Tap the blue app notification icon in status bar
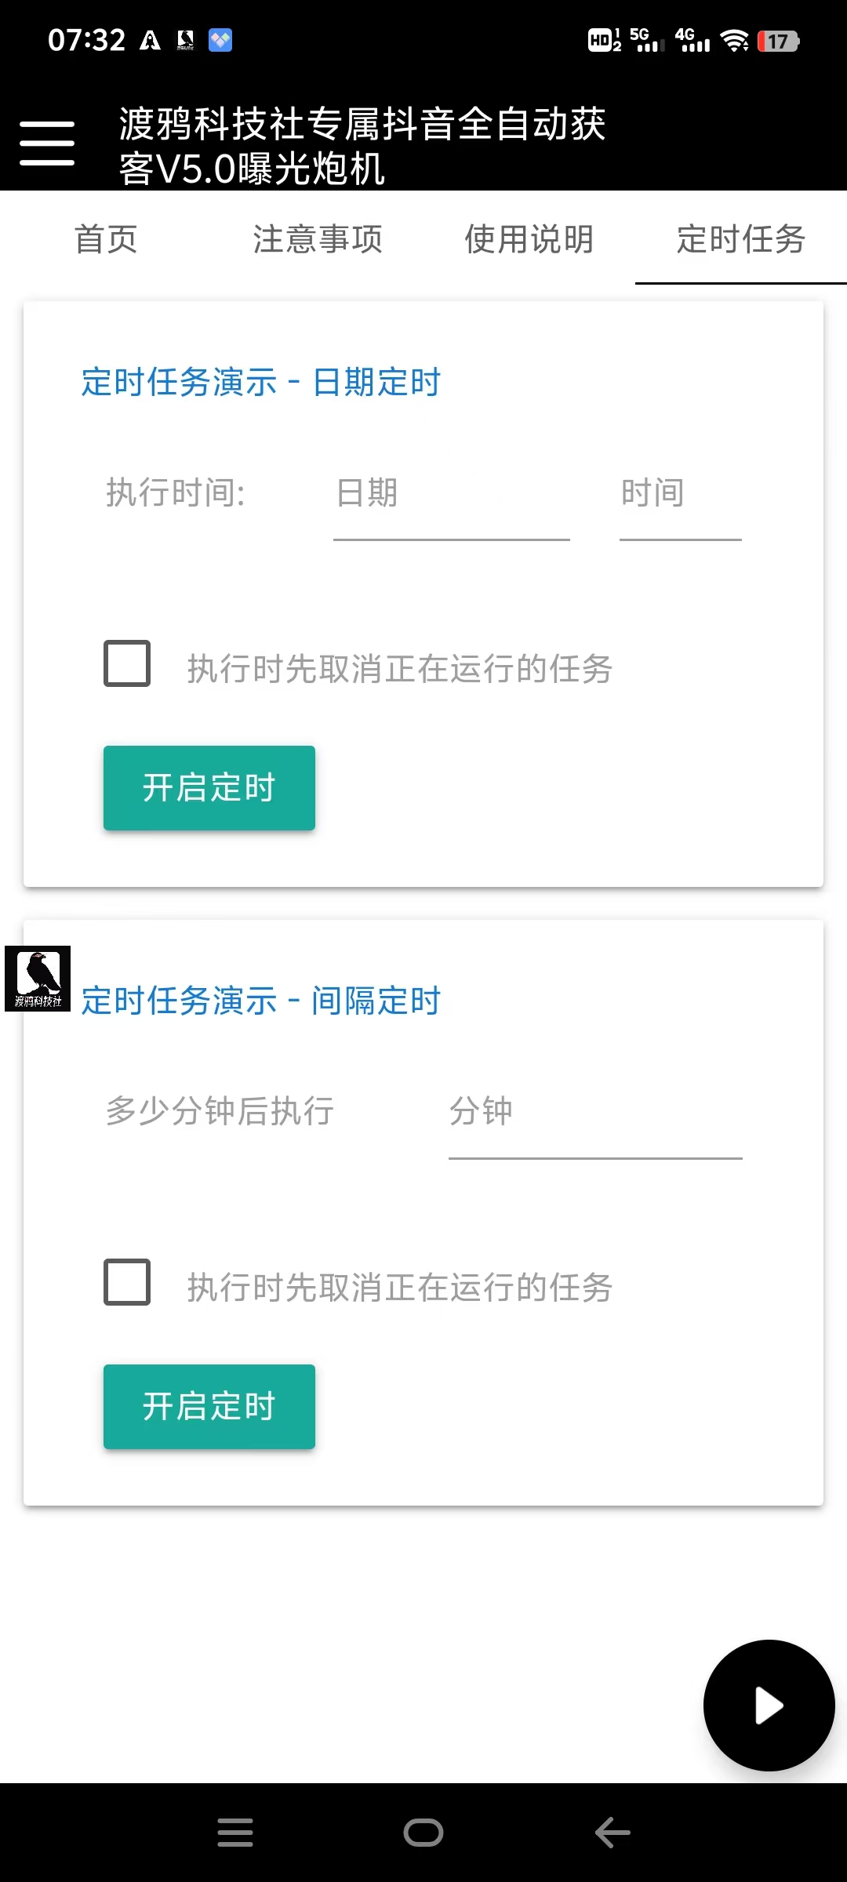Viewport: 847px width, 1882px height. pyautogui.click(x=220, y=40)
